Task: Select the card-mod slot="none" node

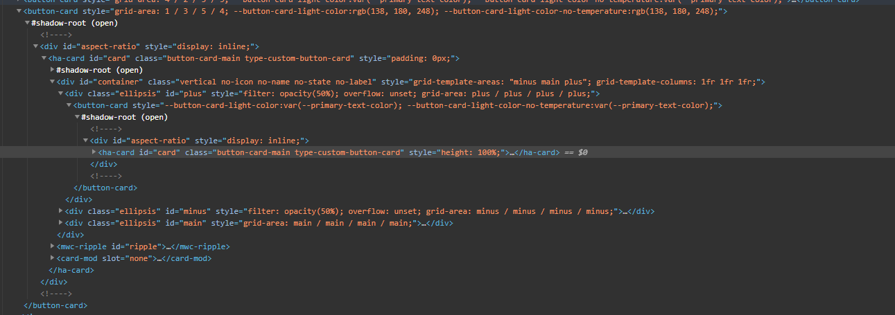Action: [x=134, y=258]
